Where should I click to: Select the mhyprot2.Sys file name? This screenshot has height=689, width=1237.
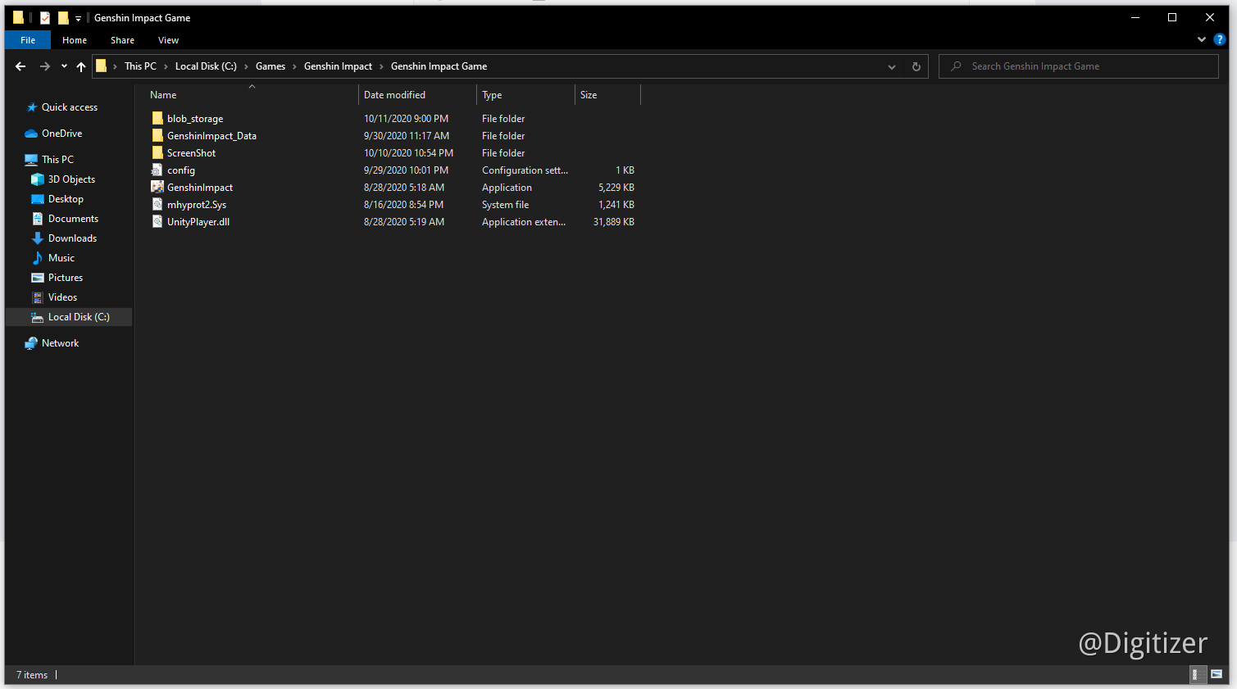coord(197,205)
